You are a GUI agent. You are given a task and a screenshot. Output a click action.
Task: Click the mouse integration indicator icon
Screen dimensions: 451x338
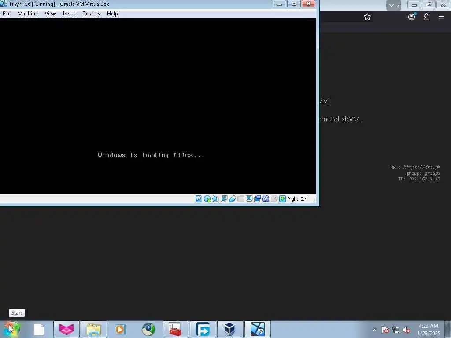[x=274, y=199]
